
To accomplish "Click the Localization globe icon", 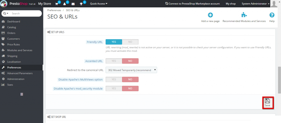I will (x=3, y=62).
